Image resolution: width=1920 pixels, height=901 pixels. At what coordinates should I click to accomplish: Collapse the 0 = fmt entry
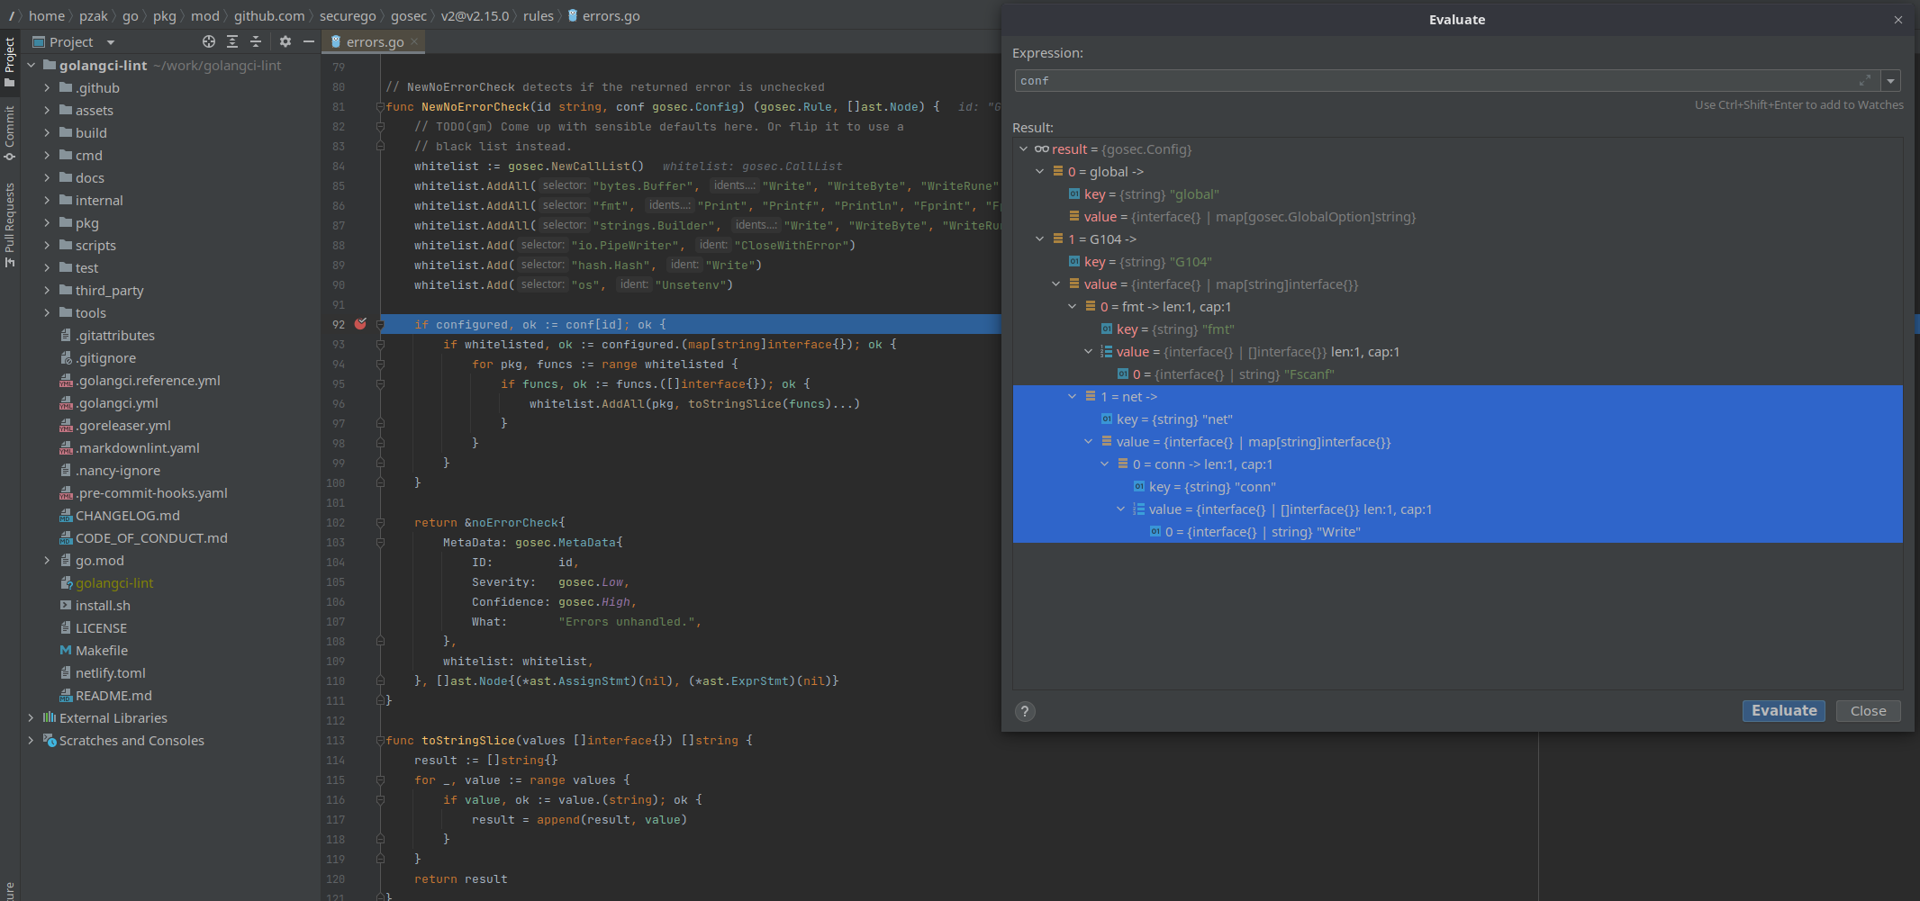[x=1073, y=307]
